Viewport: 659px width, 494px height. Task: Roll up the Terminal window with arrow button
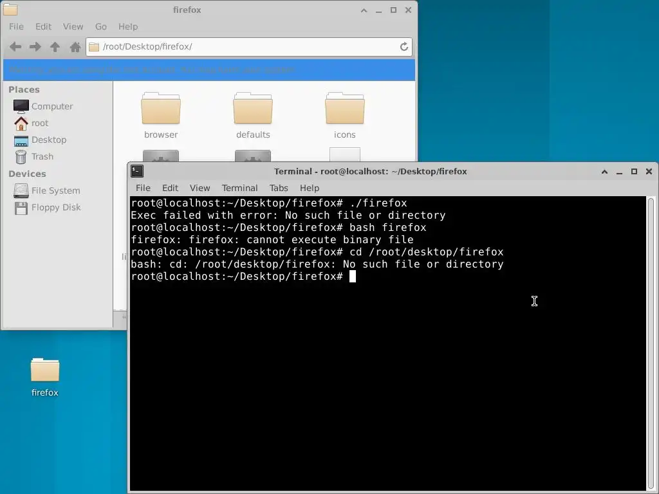tap(604, 171)
